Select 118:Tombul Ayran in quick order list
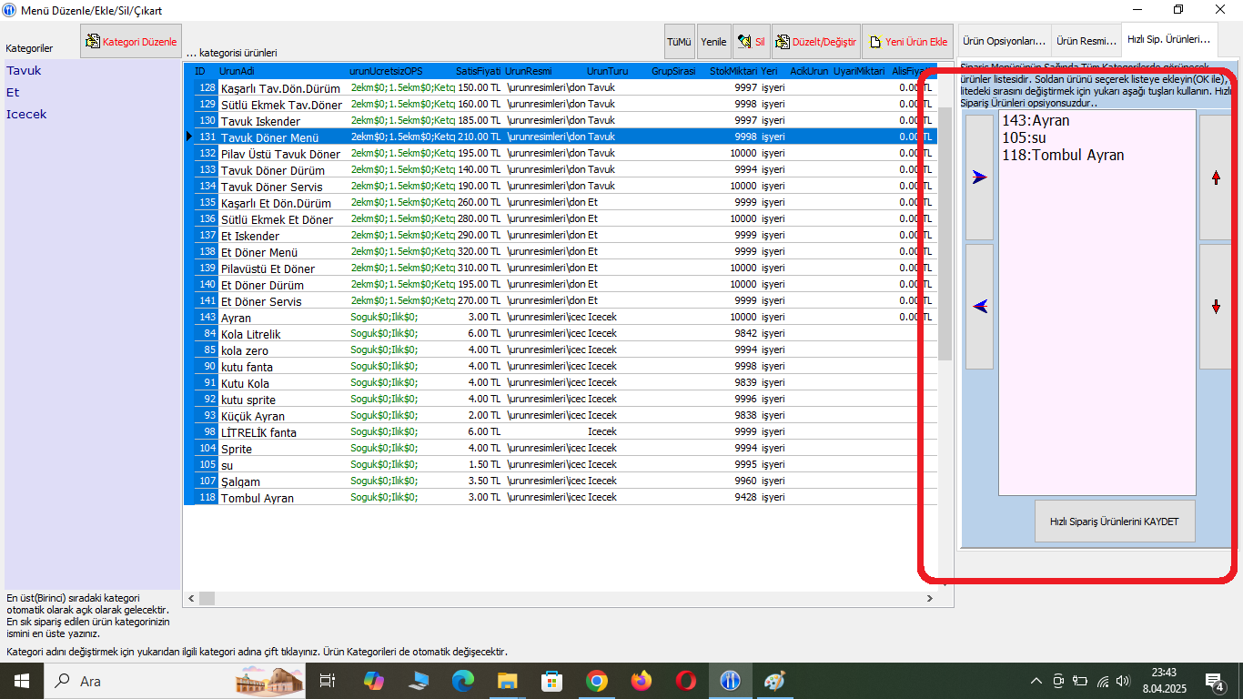 click(1063, 156)
